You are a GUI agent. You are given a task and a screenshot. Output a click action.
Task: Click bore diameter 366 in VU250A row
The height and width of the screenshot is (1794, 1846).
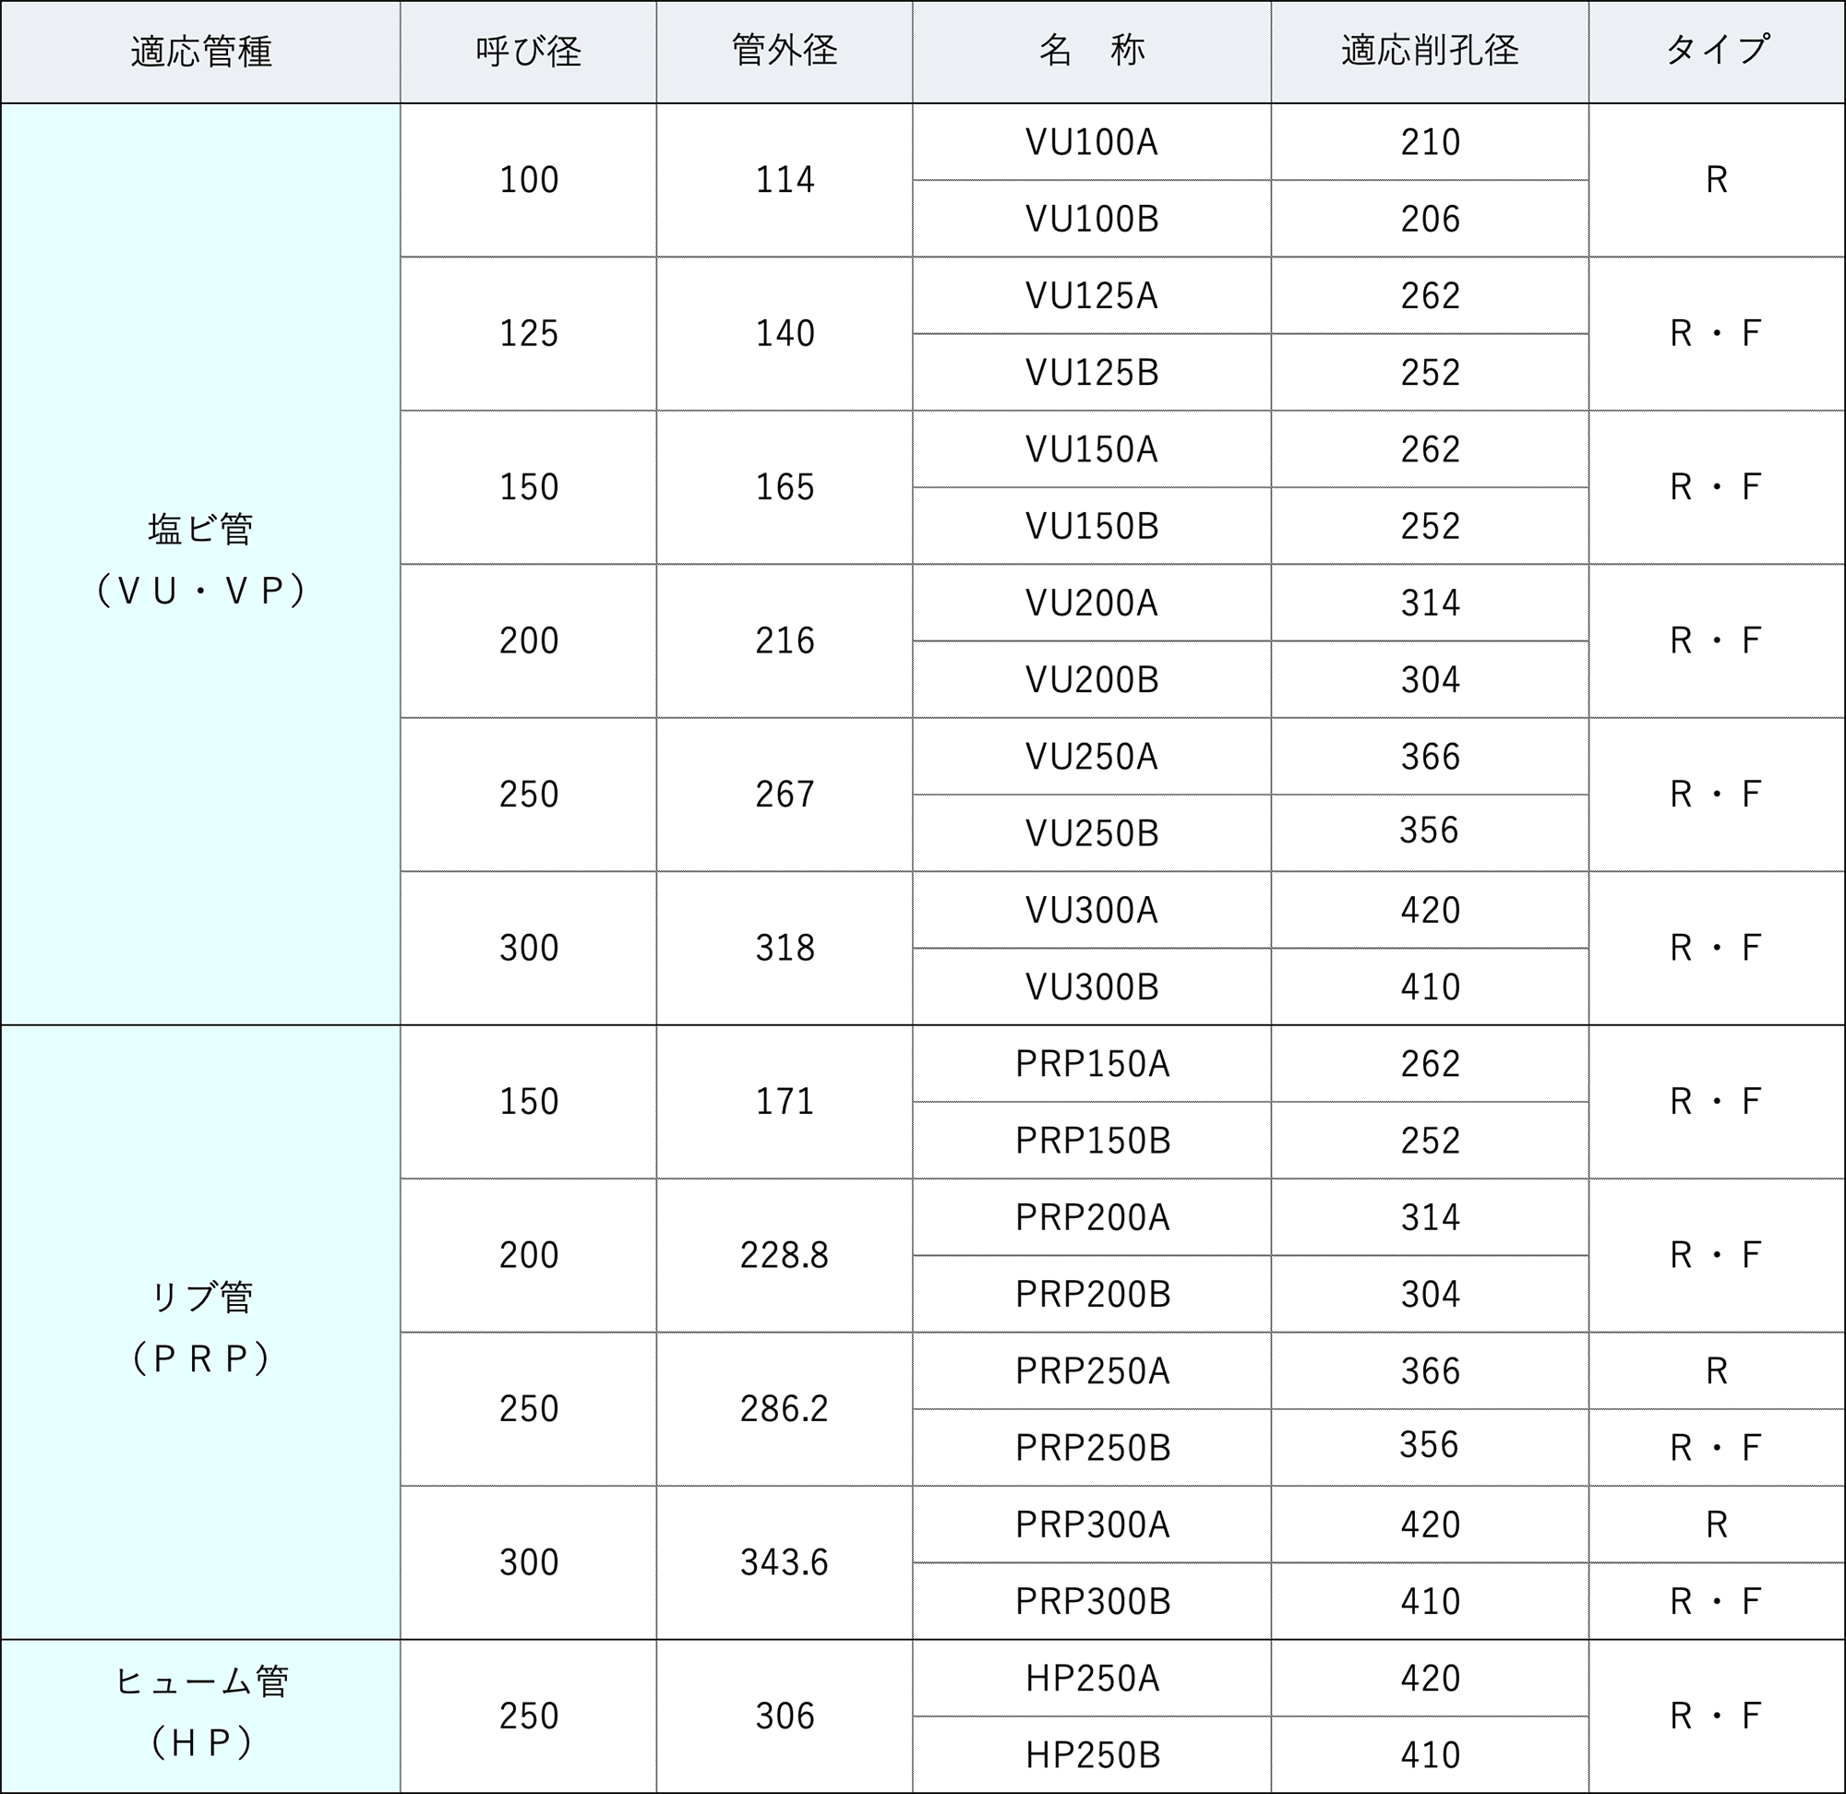[1431, 757]
